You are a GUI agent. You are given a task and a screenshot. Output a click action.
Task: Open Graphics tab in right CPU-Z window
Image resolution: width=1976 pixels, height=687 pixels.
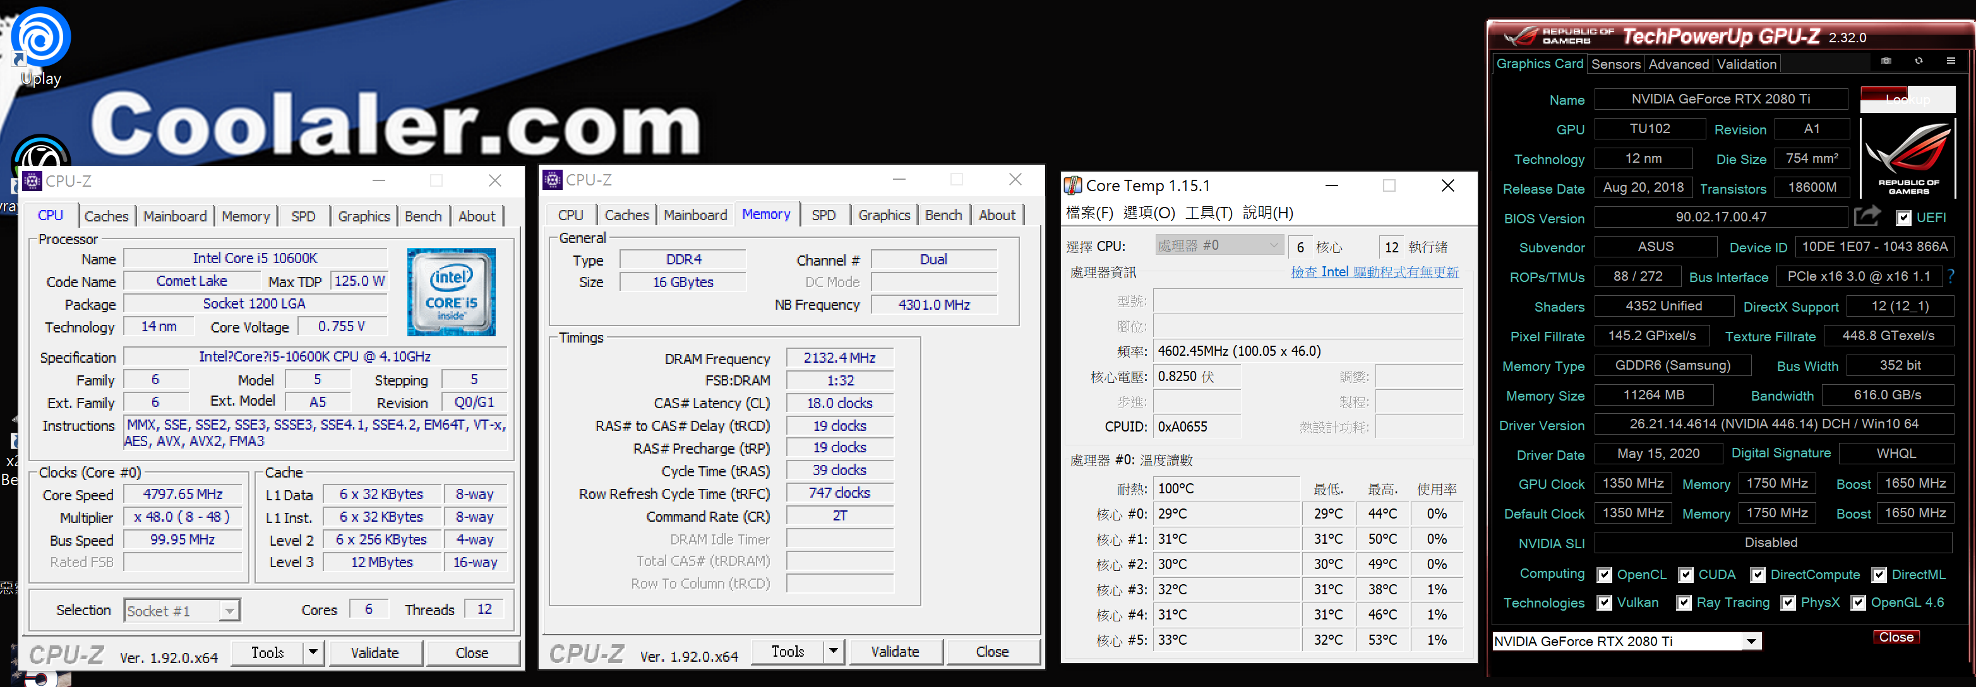883,215
